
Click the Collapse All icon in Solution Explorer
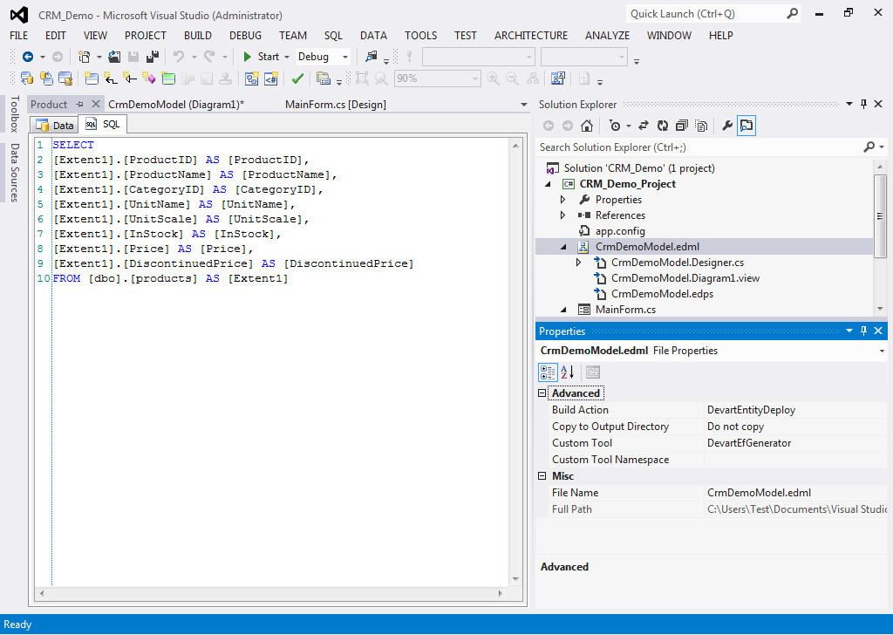pos(682,126)
